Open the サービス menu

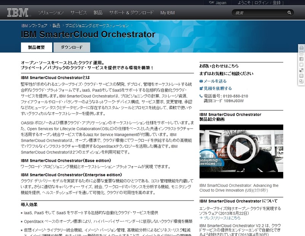click(x=78, y=13)
